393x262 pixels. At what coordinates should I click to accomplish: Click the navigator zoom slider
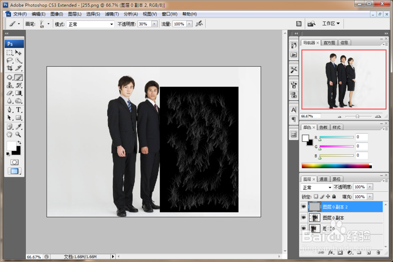click(x=358, y=116)
